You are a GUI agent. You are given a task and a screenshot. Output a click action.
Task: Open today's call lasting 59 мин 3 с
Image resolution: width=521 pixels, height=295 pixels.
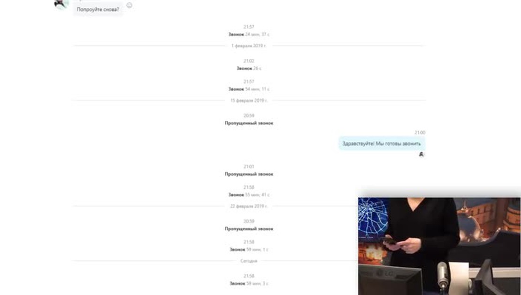tap(249, 283)
